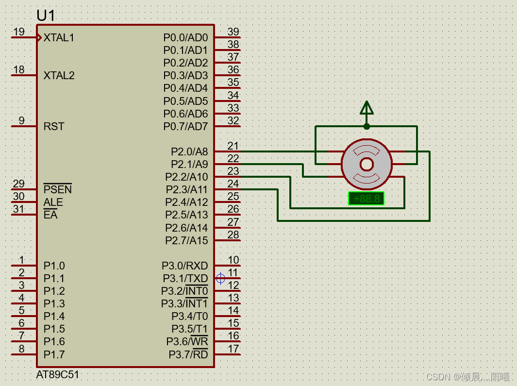Click the EA pin label
517x386 pixels.
(x=50, y=215)
